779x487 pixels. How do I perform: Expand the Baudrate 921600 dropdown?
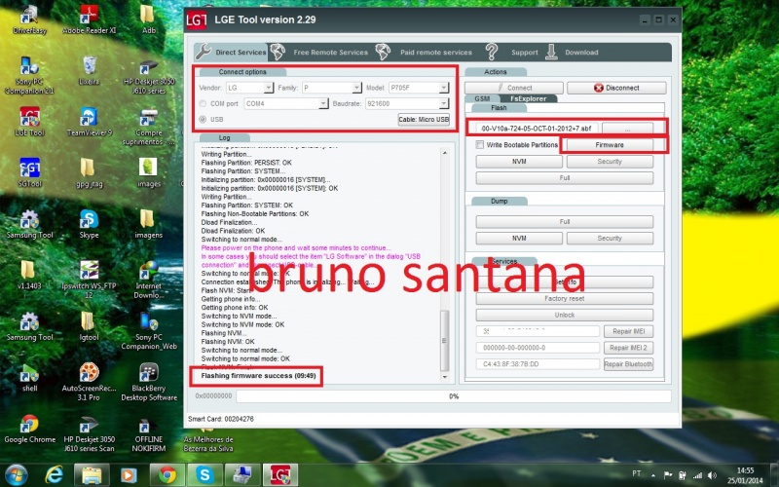coord(444,103)
